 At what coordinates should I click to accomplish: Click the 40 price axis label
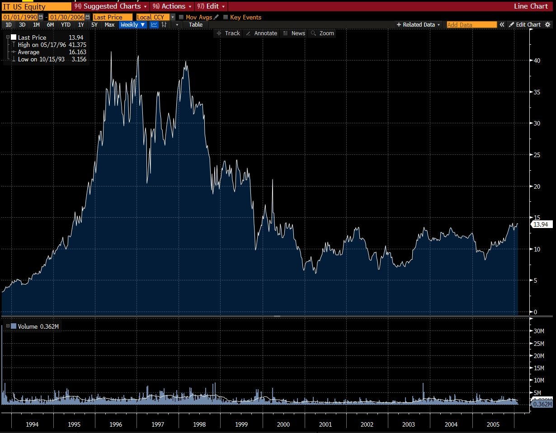click(x=537, y=61)
